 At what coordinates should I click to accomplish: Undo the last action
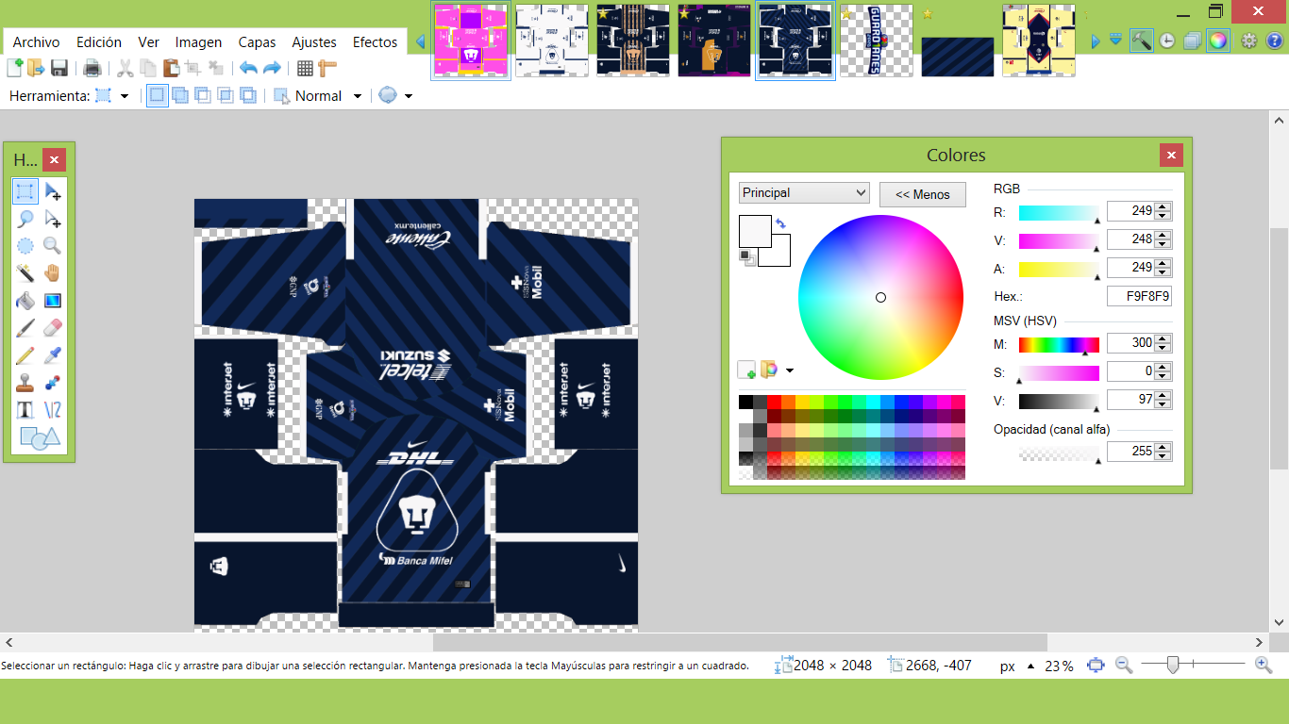pos(248,68)
